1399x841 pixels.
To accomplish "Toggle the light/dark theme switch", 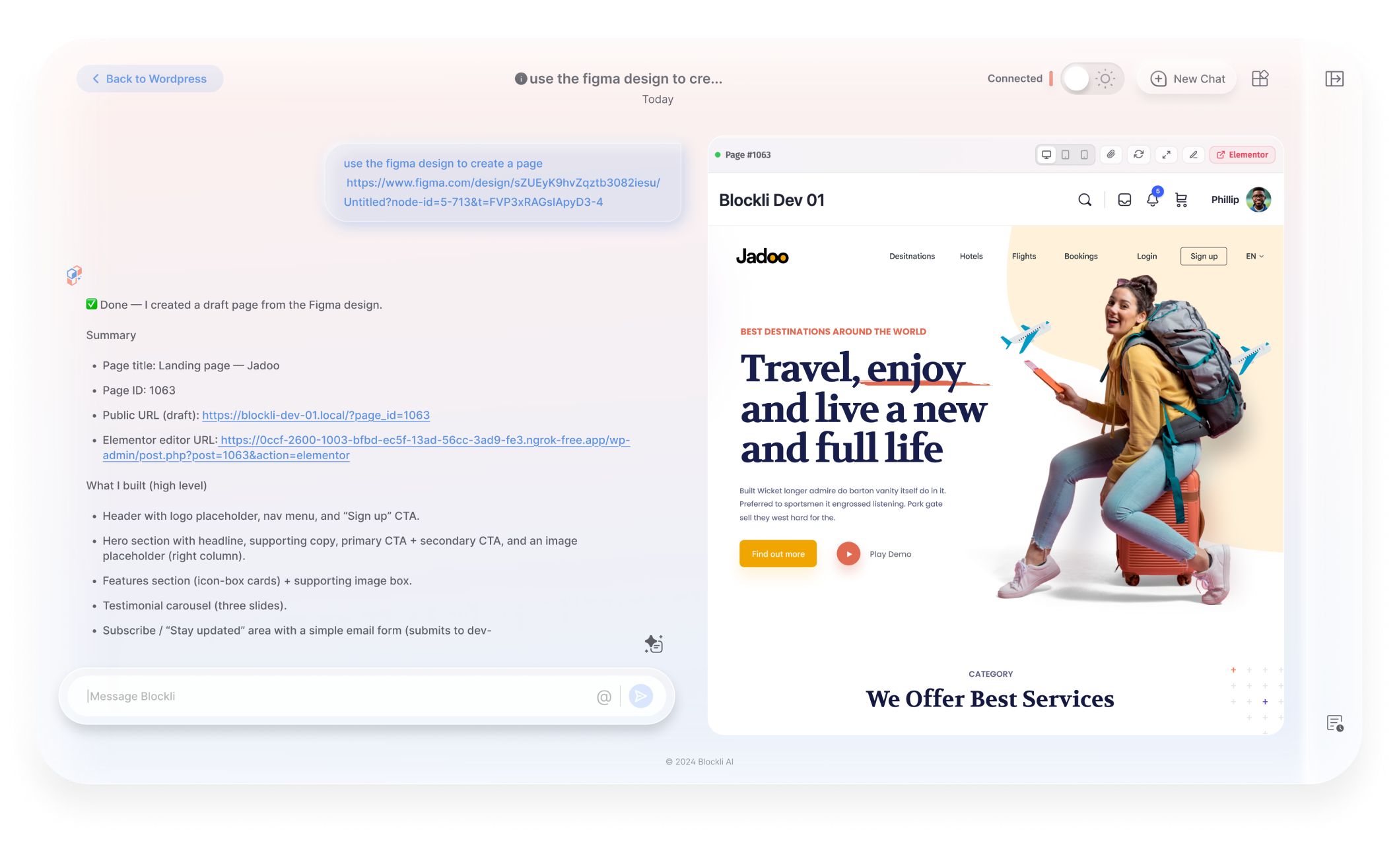I will pyautogui.click(x=1092, y=78).
